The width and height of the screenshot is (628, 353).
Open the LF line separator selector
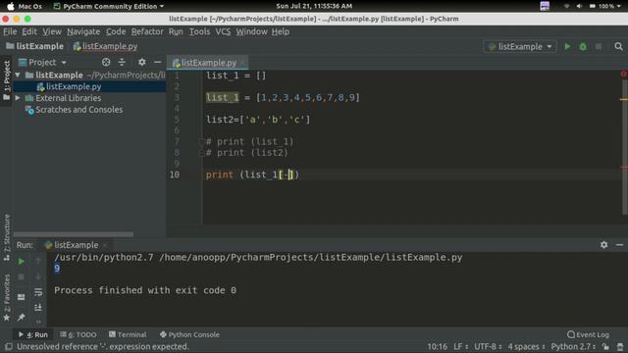(460, 346)
